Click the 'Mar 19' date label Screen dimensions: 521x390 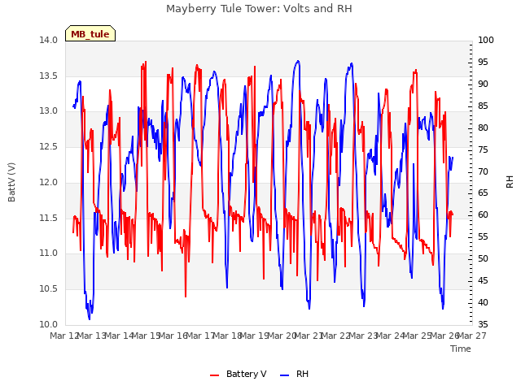pyautogui.click(x=255, y=336)
